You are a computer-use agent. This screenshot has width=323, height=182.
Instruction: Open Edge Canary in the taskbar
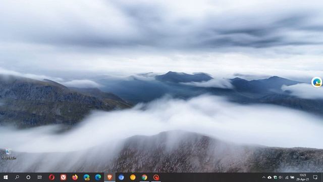click(x=86, y=177)
